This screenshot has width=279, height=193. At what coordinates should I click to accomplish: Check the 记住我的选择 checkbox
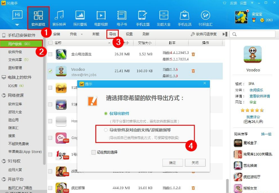point(93,152)
